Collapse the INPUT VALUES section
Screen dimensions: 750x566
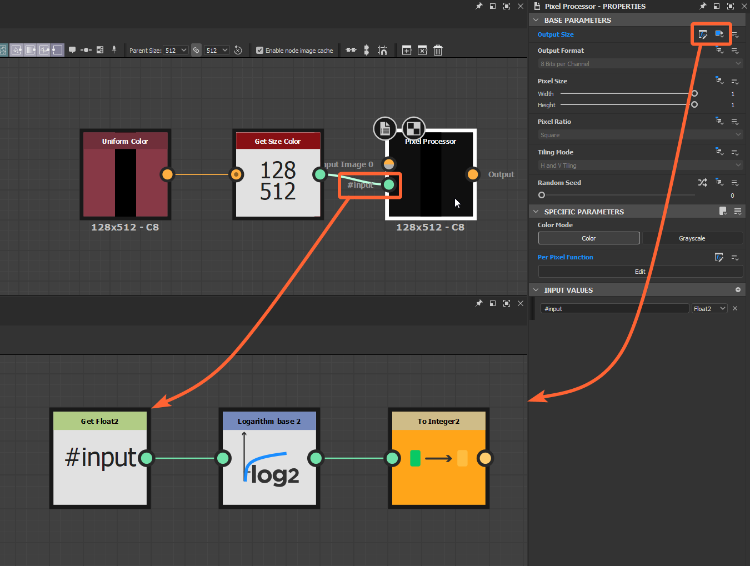click(536, 290)
